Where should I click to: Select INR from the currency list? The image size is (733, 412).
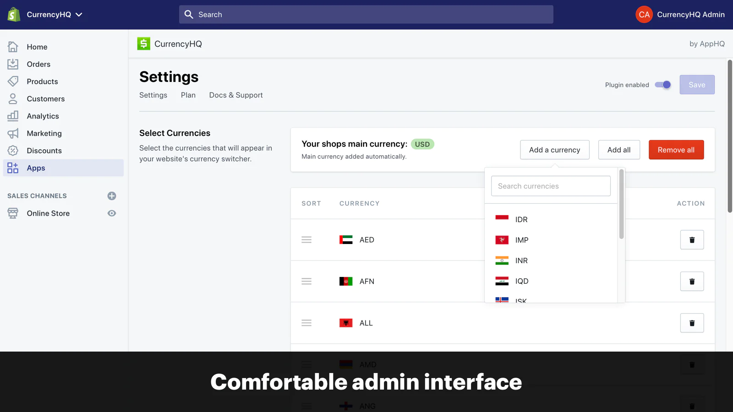[521, 260]
